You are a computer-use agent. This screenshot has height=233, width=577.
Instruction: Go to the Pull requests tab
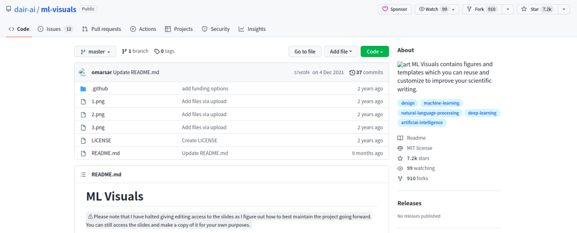point(101,29)
